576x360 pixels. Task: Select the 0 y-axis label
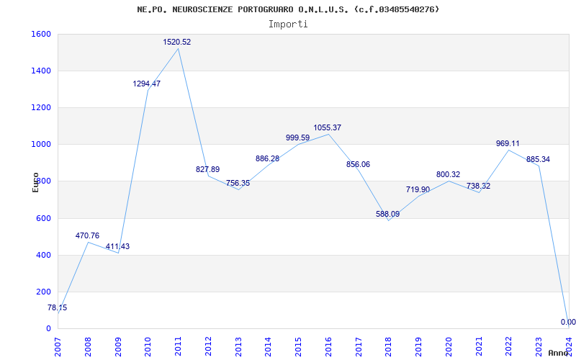pyautogui.click(x=48, y=329)
